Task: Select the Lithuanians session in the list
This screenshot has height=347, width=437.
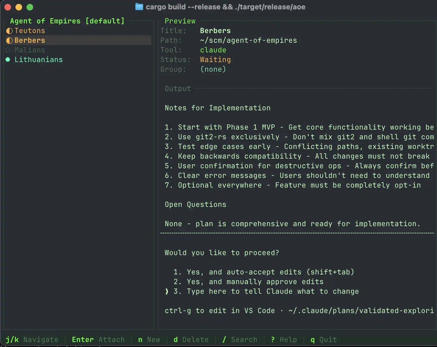Action: 38,60
